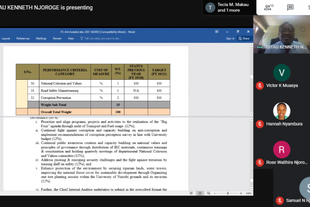
Task: Open the meeting participants list icon
Action: (269, 7)
